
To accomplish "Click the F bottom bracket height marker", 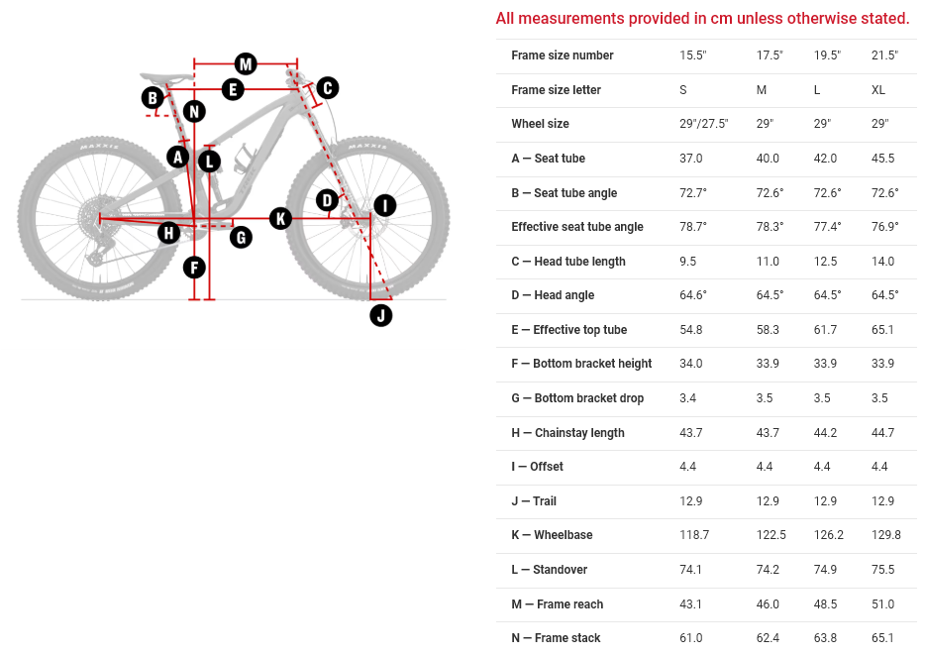I will (194, 267).
